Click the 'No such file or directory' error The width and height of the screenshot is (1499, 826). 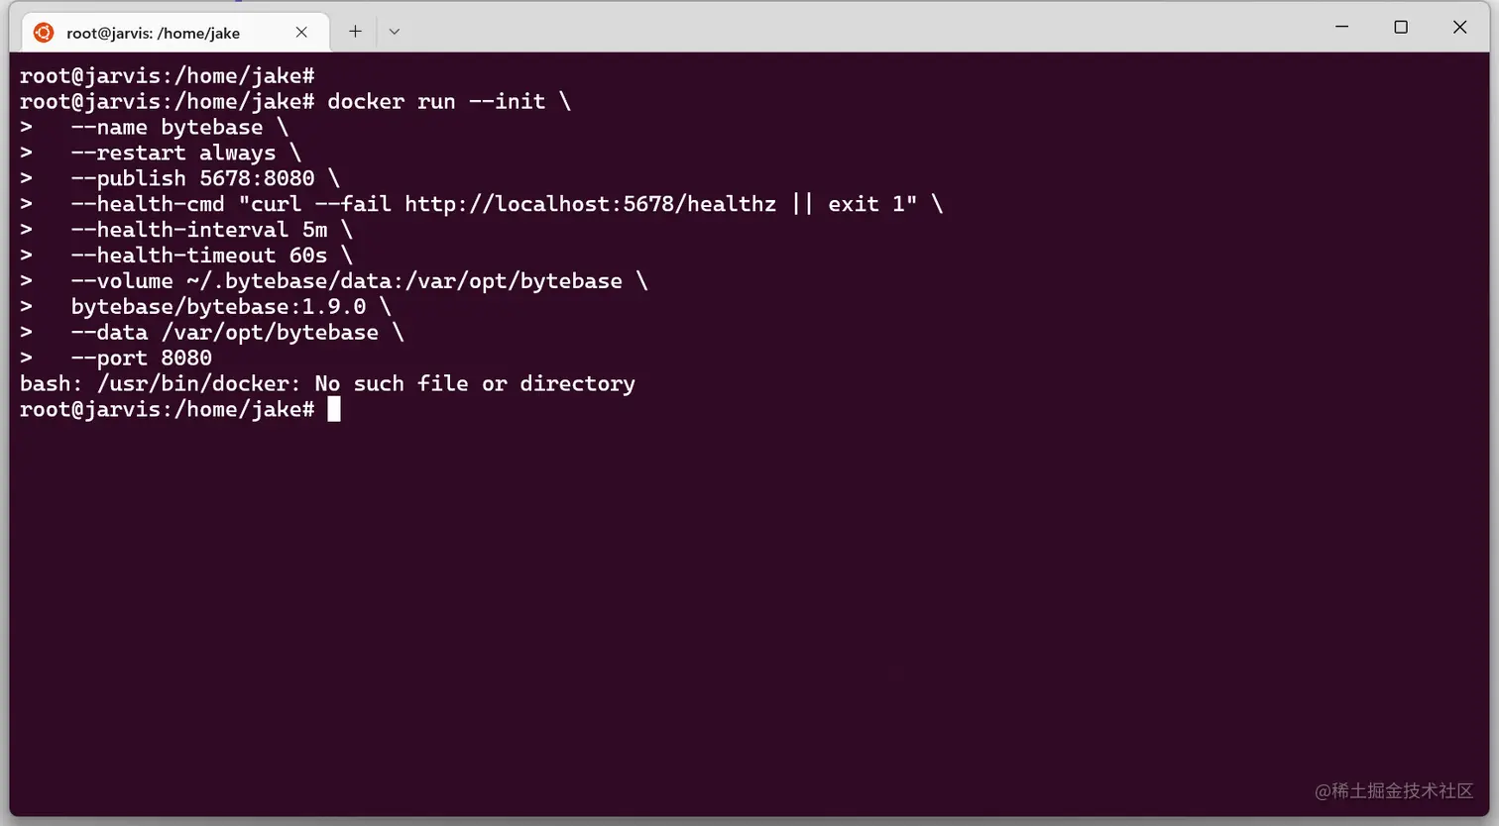[474, 383]
